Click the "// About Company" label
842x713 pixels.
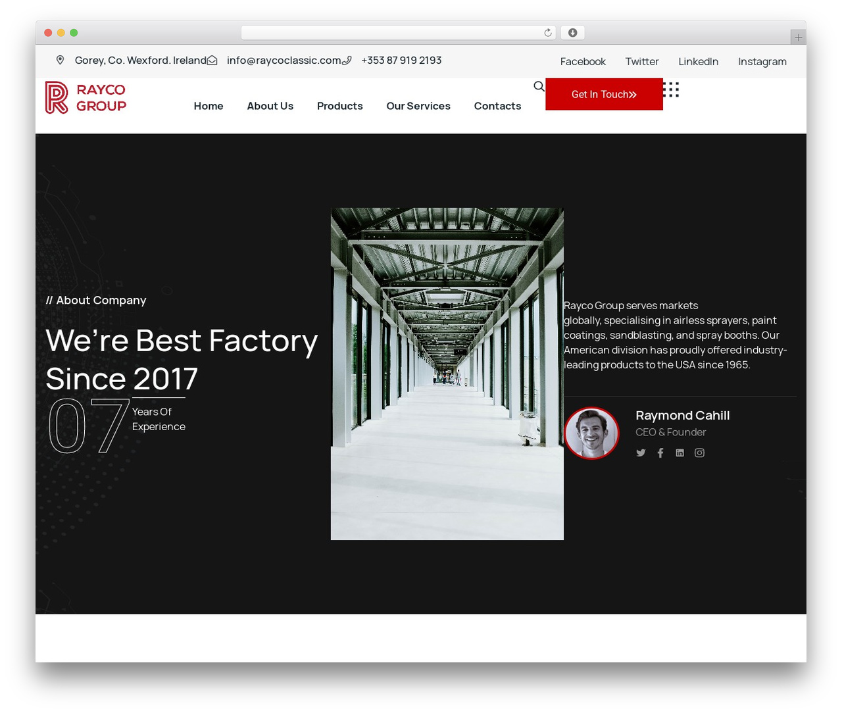tap(96, 300)
